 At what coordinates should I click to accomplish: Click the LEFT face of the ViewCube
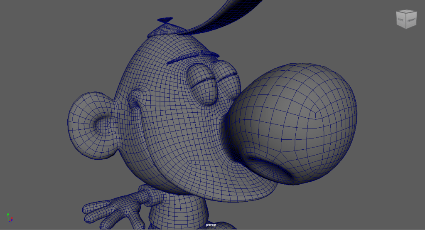coord(401,20)
